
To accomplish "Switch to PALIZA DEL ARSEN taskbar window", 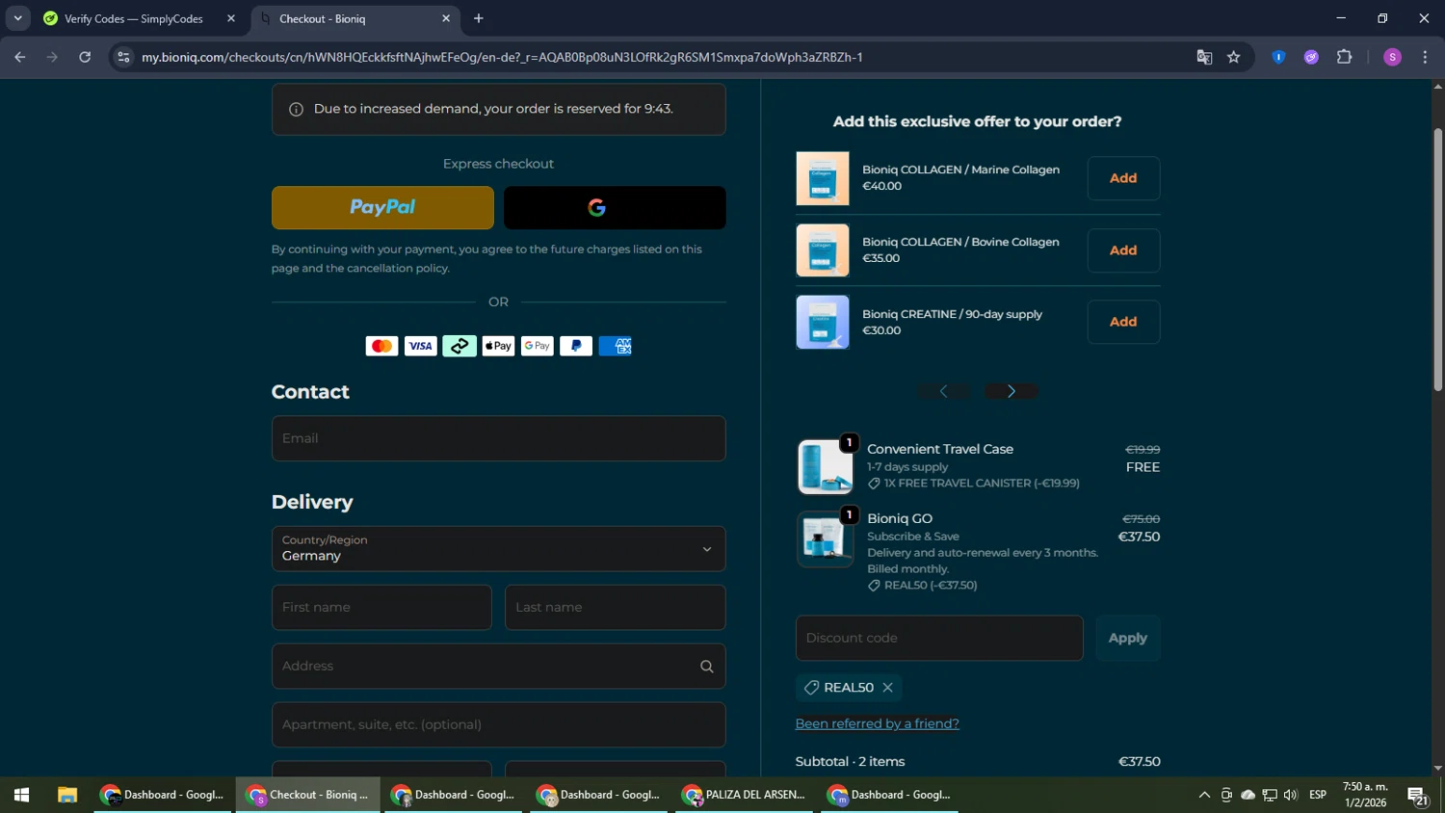I will [745, 795].
